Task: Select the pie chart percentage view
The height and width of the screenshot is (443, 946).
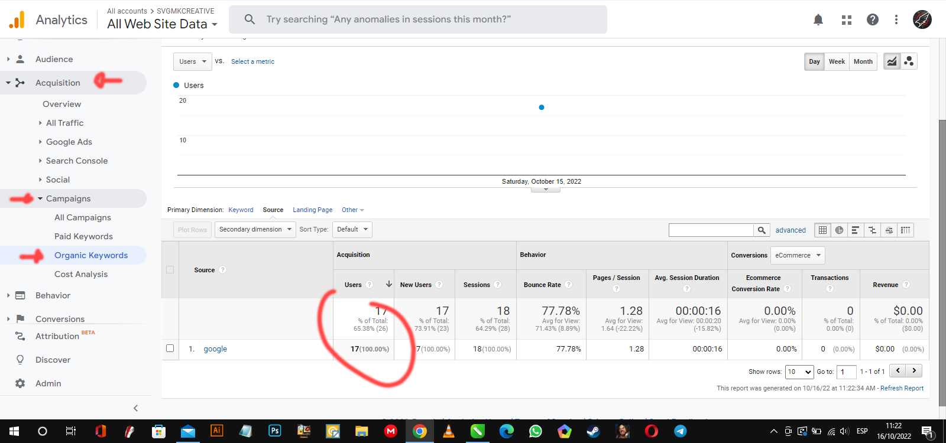Action: click(839, 230)
